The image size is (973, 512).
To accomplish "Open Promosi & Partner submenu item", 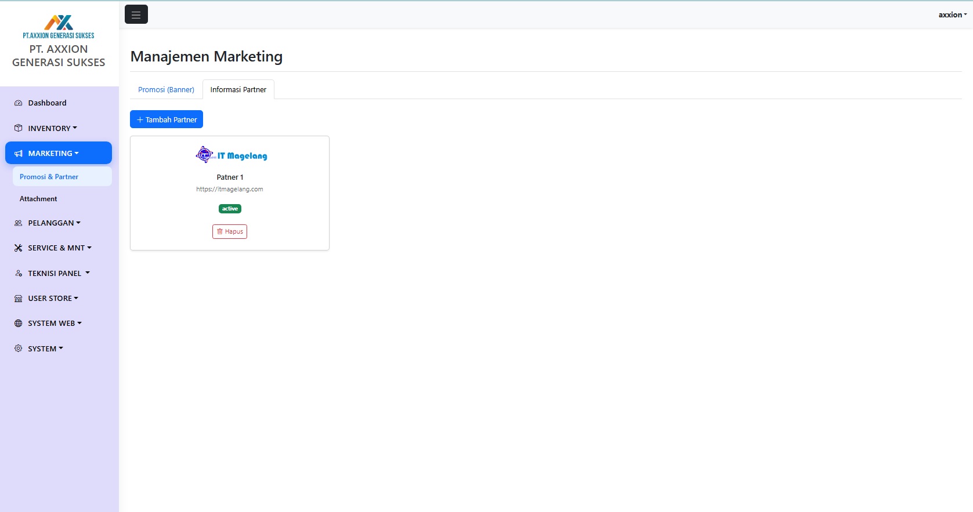I will point(62,177).
